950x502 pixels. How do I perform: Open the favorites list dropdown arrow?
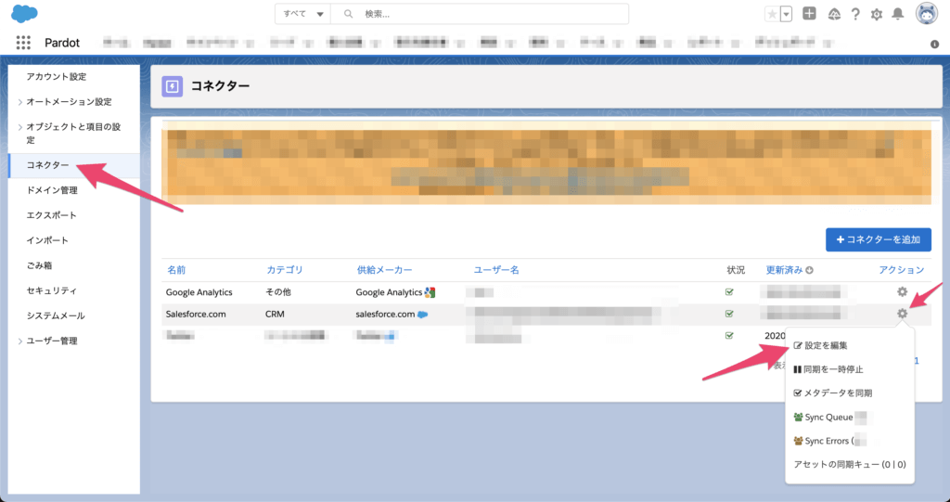pos(787,14)
